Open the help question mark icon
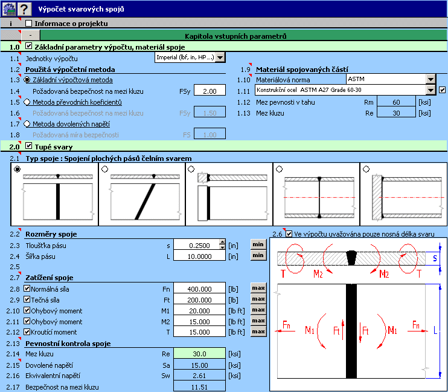The width and height of the screenshot is (448, 392). (24, 8)
